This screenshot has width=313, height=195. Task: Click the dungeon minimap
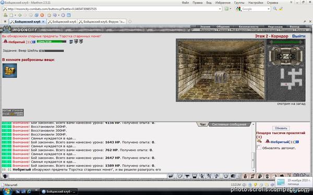pyautogui.click(x=291, y=79)
